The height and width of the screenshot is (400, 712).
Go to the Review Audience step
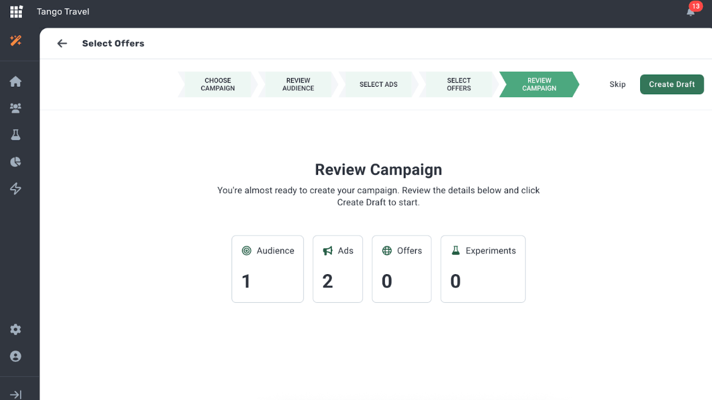pos(298,84)
